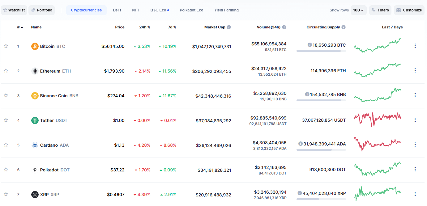Click the XRP logo icon

[x=35, y=195]
